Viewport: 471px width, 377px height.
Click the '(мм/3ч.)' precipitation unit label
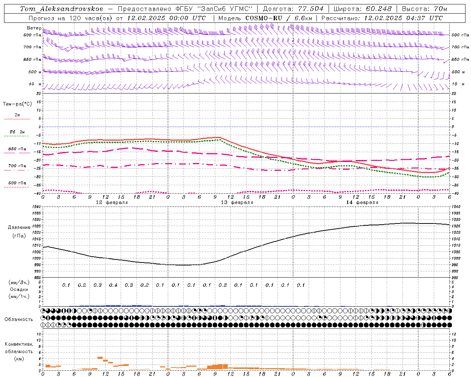pyautogui.click(x=19, y=282)
